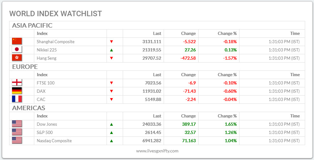The width and height of the screenshot is (314, 160).
Task: Click the France flag beside CAC
Action: pos(17,99)
